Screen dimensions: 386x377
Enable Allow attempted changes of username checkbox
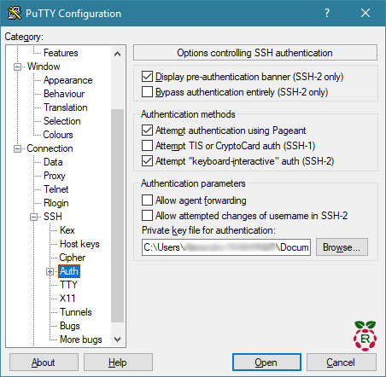click(x=147, y=216)
